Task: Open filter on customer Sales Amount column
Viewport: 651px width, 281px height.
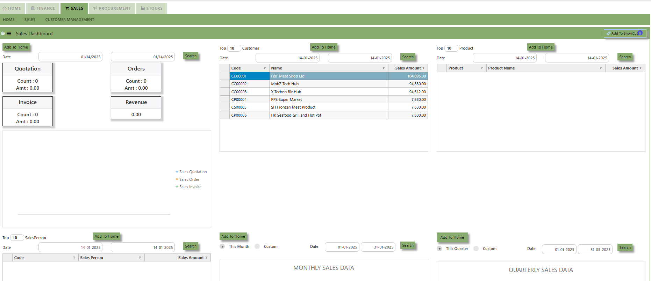Action: [x=423, y=68]
